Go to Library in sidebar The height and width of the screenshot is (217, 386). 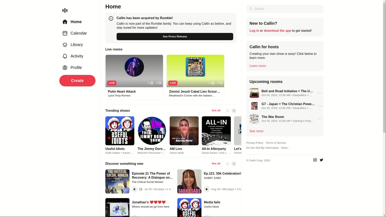click(73, 45)
